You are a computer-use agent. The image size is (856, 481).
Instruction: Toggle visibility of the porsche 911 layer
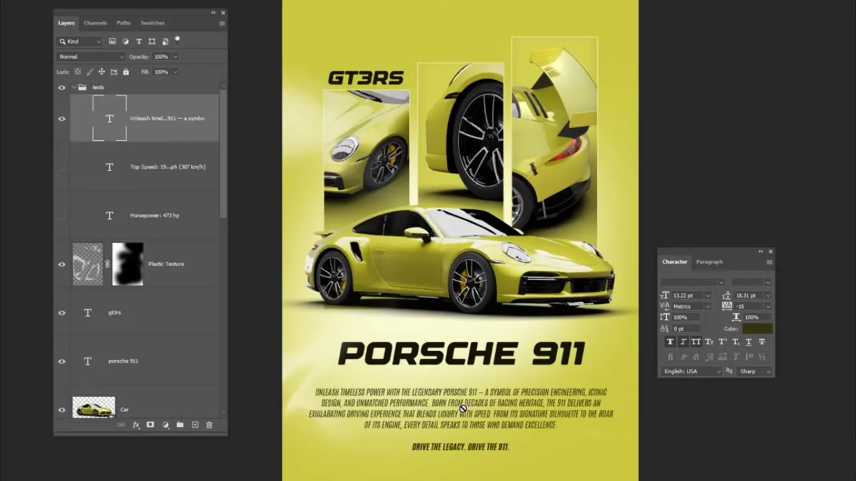(x=61, y=361)
